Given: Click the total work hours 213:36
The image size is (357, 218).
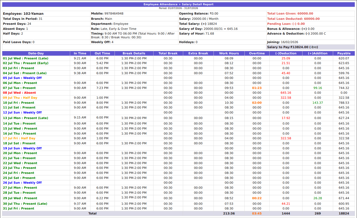Looking at the screenshot, I should point(229,213).
